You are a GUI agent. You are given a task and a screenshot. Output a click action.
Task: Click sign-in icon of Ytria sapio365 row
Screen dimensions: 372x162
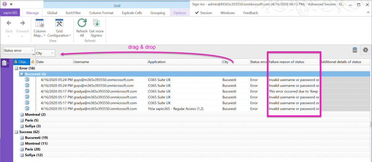click(27, 109)
